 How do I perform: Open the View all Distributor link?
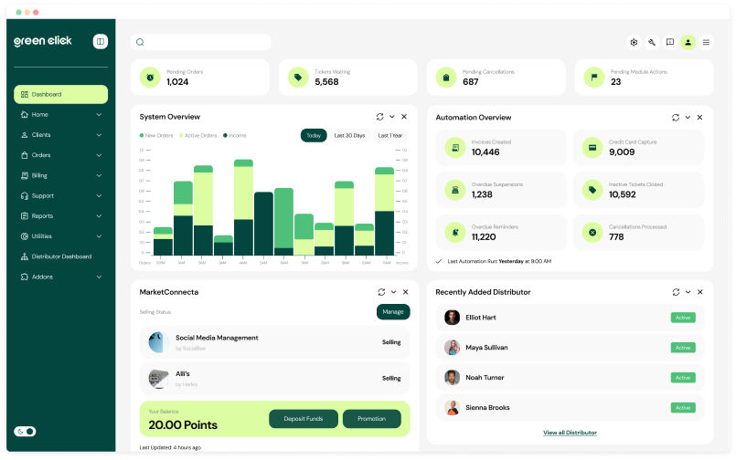[570, 433]
